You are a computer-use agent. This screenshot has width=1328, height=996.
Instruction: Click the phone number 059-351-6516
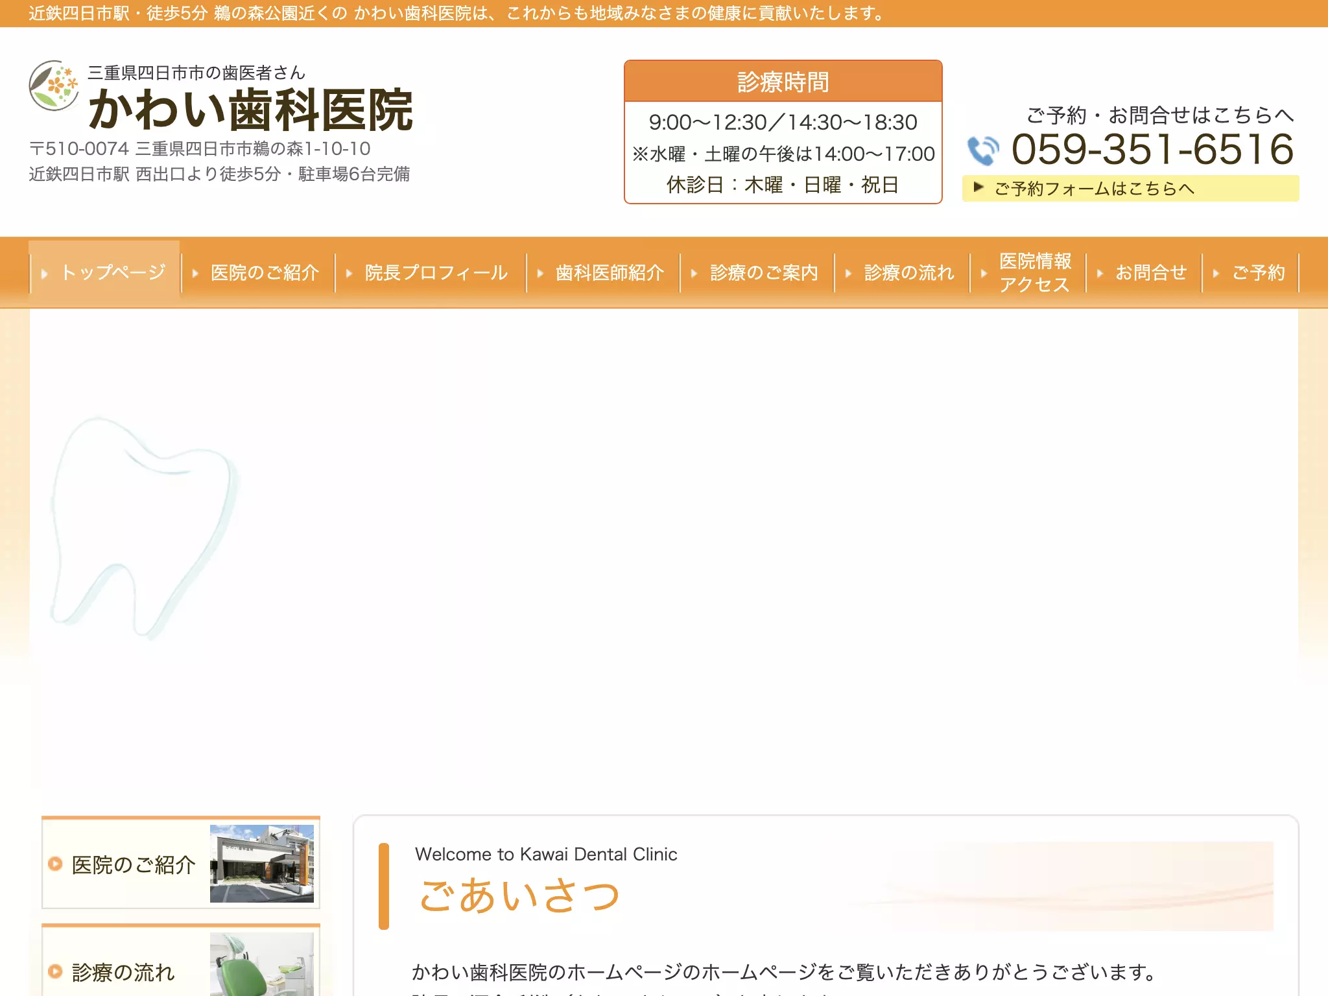(1152, 149)
